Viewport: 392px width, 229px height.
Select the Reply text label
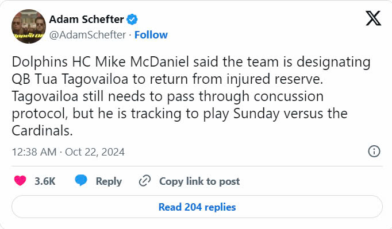tap(109, 181)
